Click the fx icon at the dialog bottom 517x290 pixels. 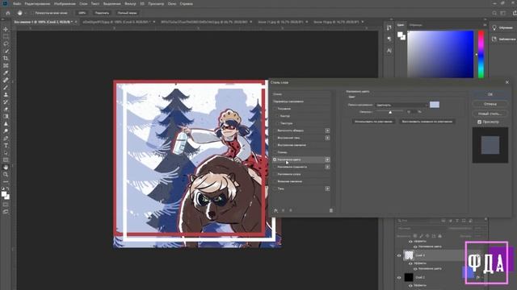pyautogui.click(x=275, y=210)
